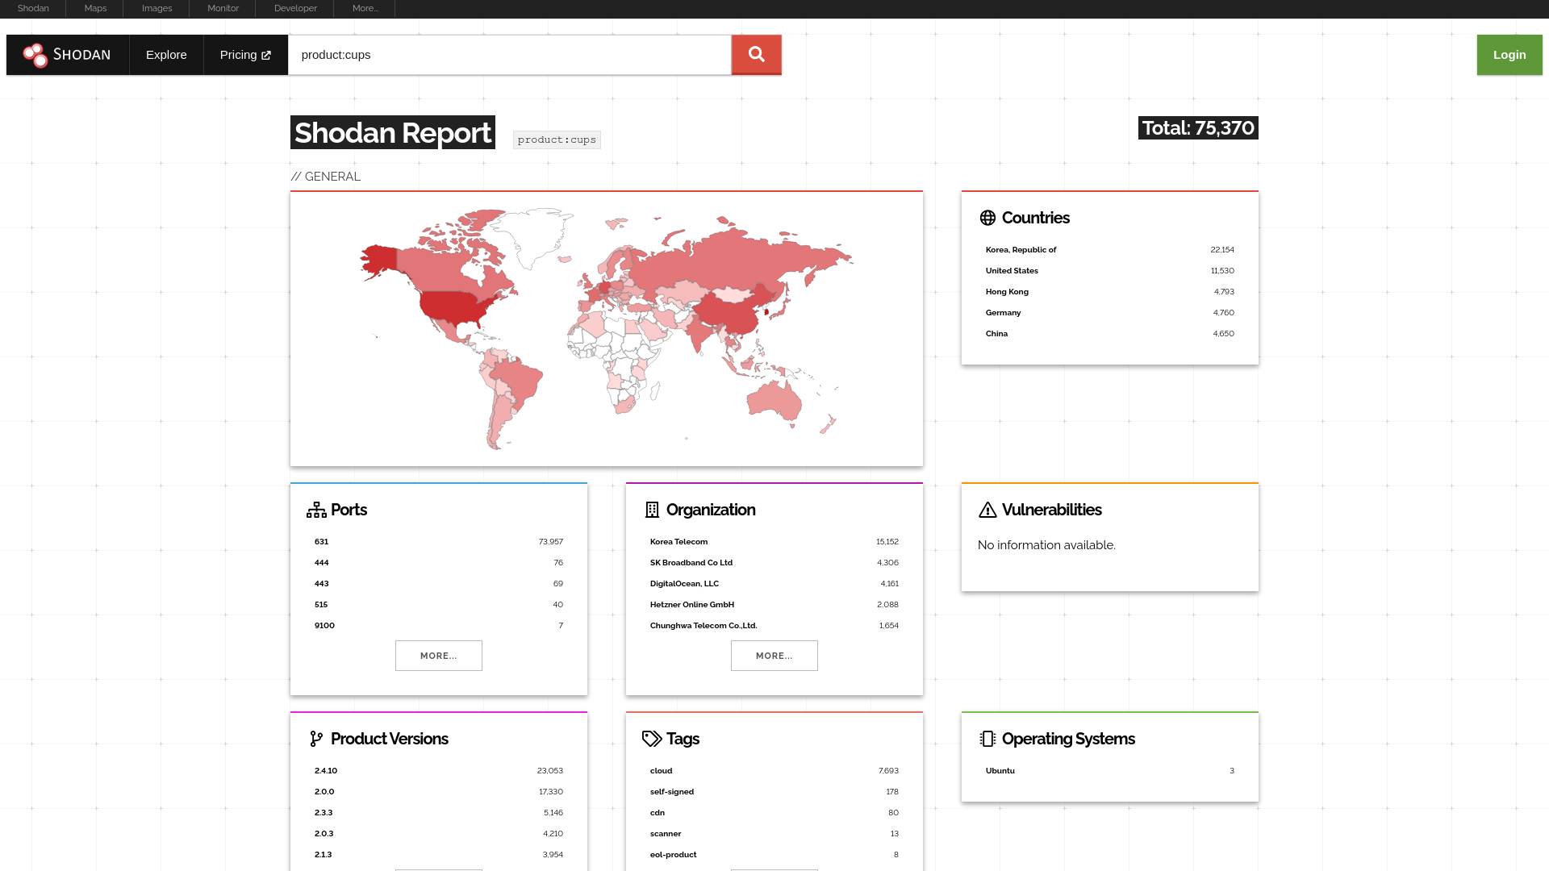Click product version 2.3.3
The height and width of the screenshot is (871, 1549).
coord(439,813)
